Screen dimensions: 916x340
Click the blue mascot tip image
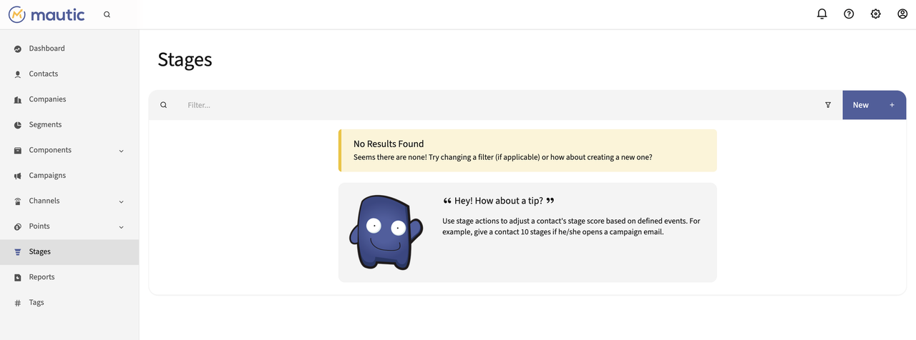(x=386, y=232)
